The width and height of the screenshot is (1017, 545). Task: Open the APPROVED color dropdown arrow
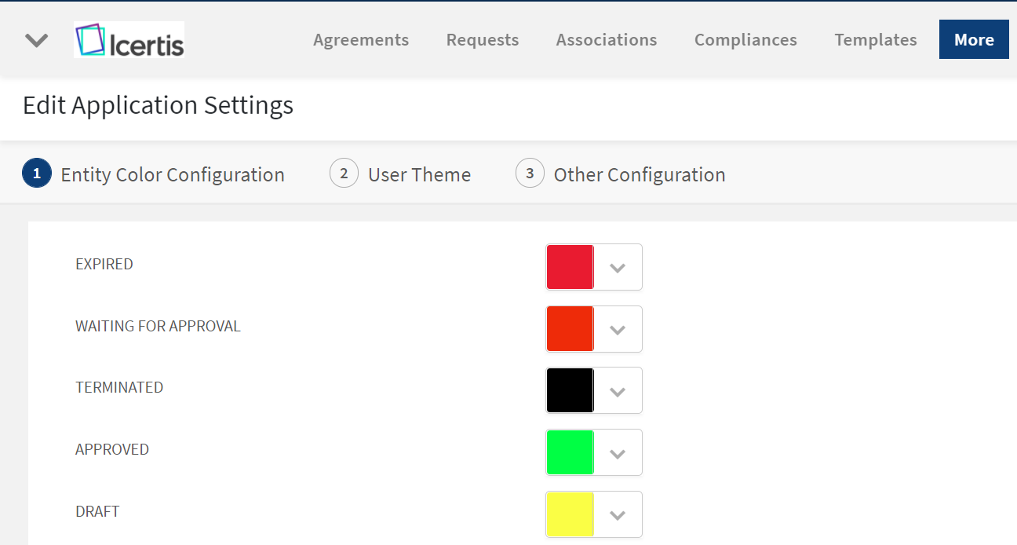618,453
